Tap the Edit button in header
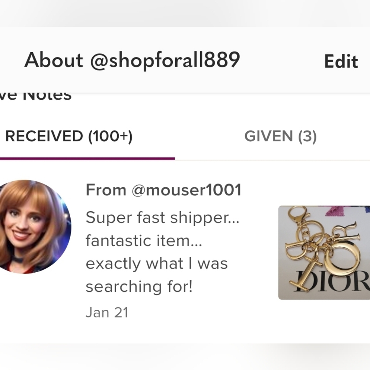Image resolution: width=370 pixels, height=370 pixels. click(341, 61)
